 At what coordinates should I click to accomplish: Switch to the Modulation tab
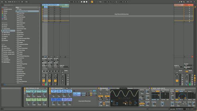(x=123, y=88)
